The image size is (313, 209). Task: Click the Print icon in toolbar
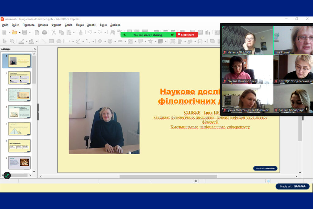tap(44, 32)
